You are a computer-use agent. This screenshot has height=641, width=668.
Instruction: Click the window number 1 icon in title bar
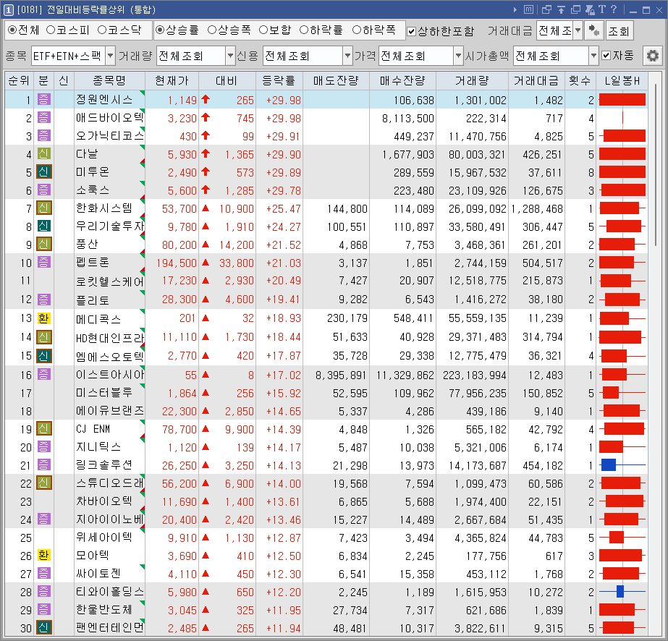tap(9, 9)
